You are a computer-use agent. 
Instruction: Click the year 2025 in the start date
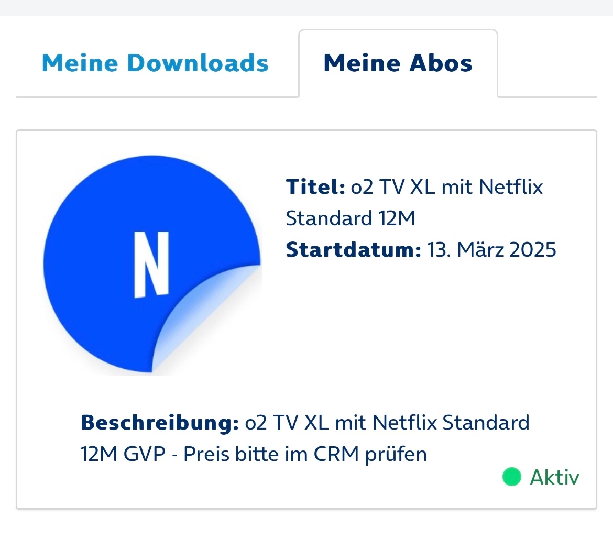[x=532, y=250]
